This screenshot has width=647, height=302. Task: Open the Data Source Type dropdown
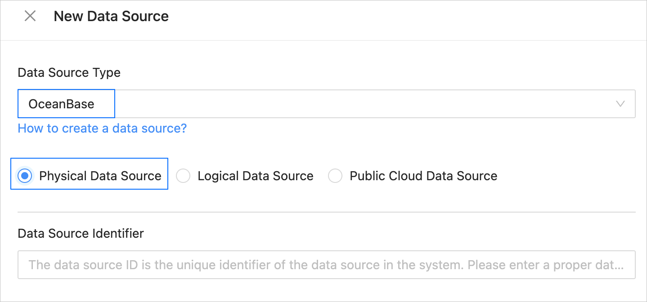pos(360,104)
